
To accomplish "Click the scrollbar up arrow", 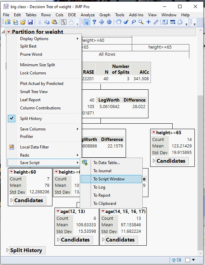I will tap(201, 30).
